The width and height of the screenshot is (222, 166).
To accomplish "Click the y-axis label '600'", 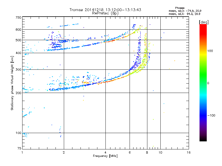I will [x=18, y=30].
